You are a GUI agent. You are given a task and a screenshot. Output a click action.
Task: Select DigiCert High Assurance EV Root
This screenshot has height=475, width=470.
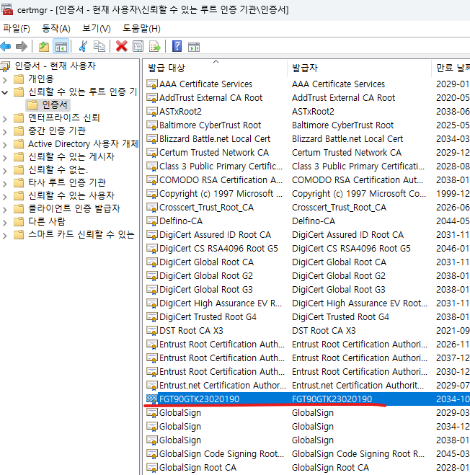coord(307,303)
